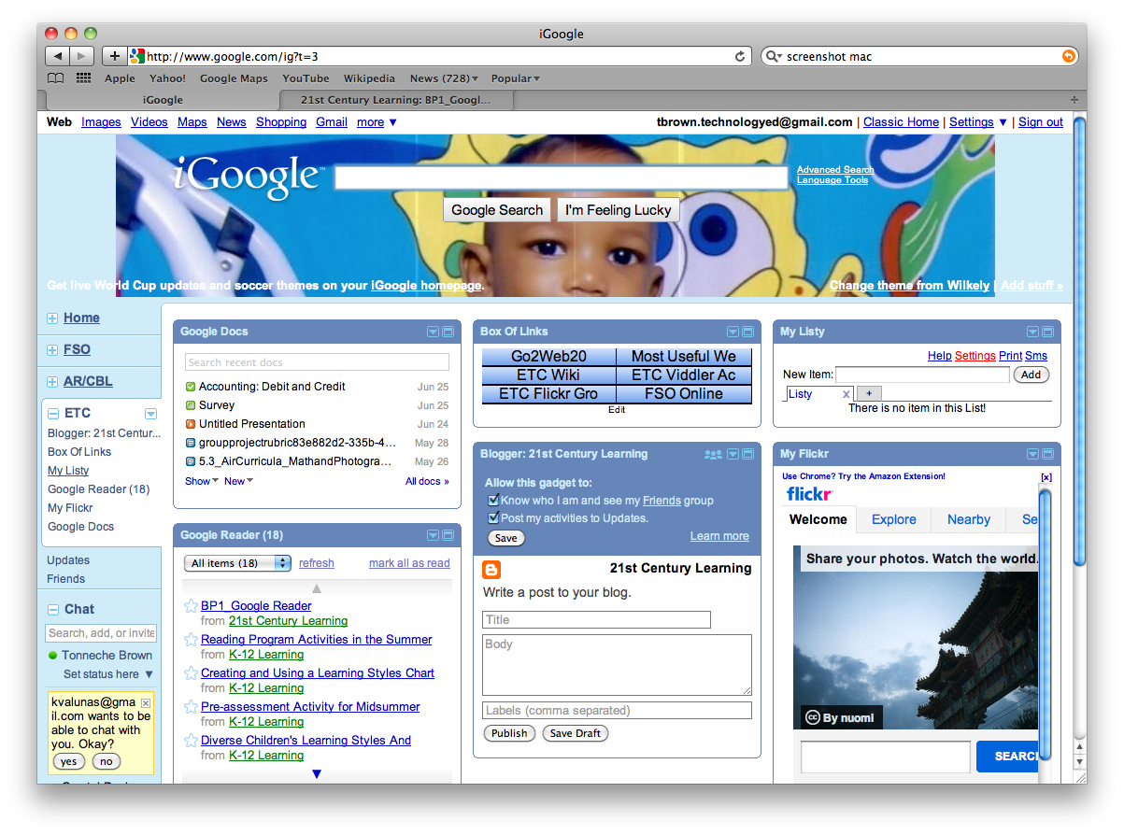
Task: Open the 'Set status here' dropdown
Action: [108, 674]
